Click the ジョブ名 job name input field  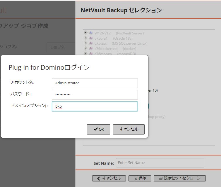[61, 47]
